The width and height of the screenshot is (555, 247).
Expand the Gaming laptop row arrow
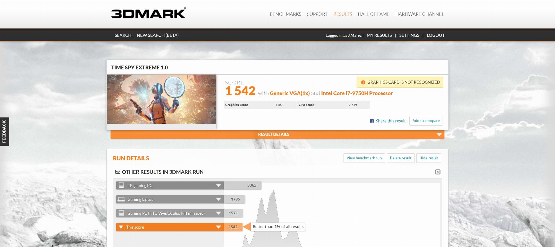coord(219,199)
